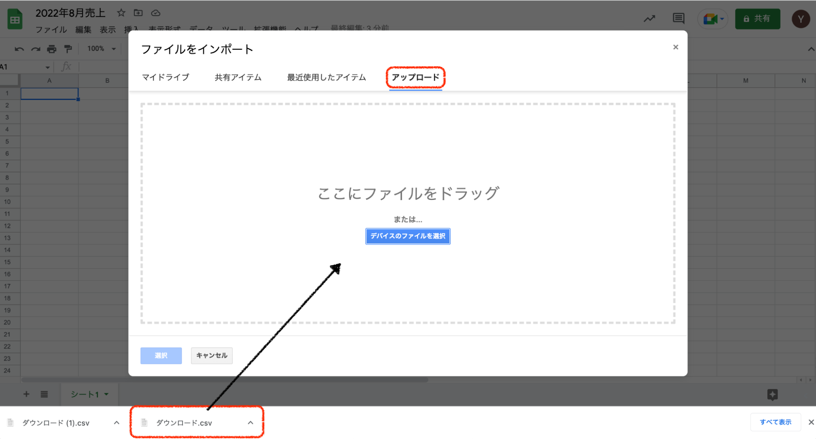Click the cloud save status icon
The width and height of the screenshot is (816, 439).
point(156,13)
